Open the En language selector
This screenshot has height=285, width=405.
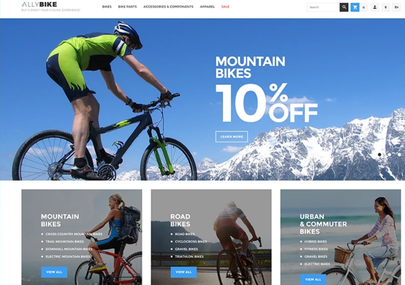[x=396, y=7]
